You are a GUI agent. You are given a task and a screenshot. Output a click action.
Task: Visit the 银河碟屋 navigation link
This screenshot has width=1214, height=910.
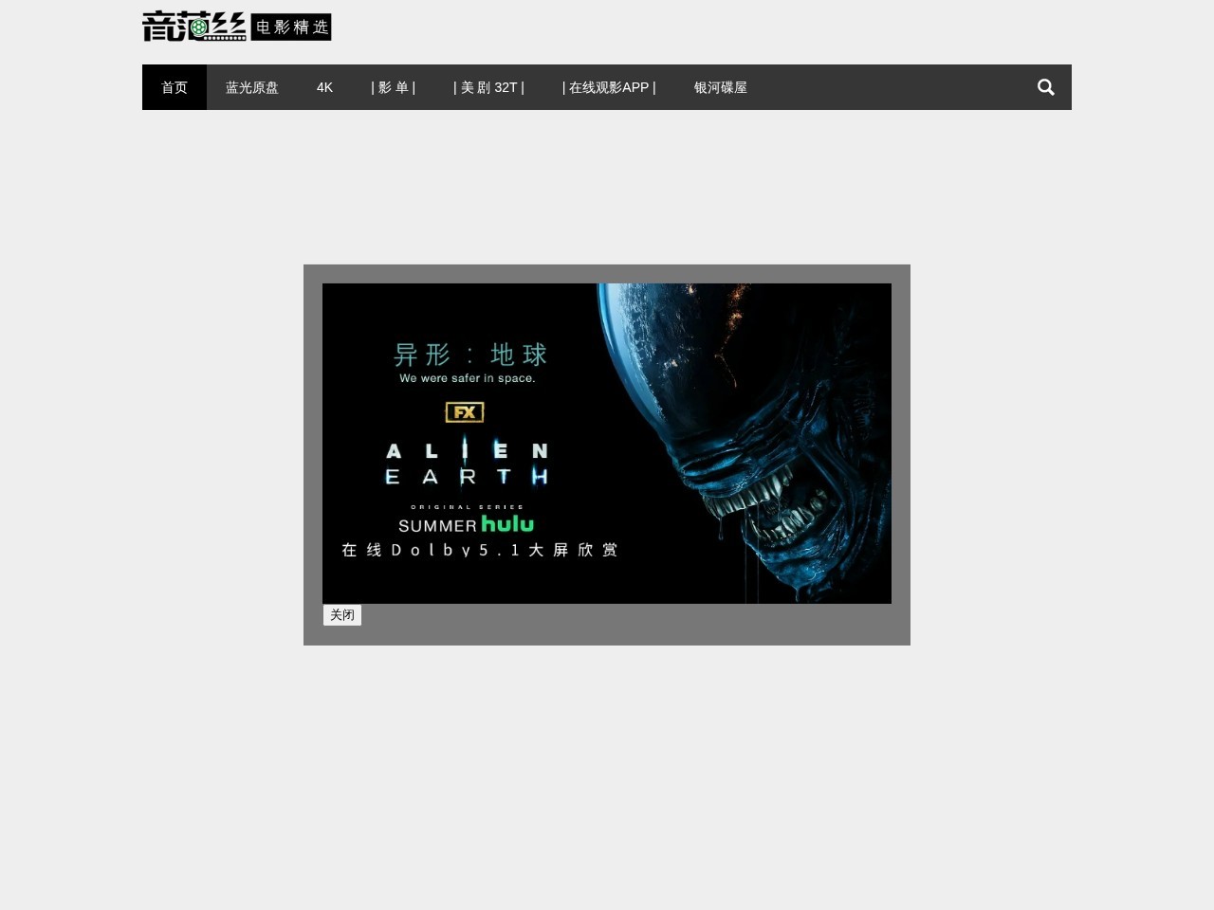(720, 87)
